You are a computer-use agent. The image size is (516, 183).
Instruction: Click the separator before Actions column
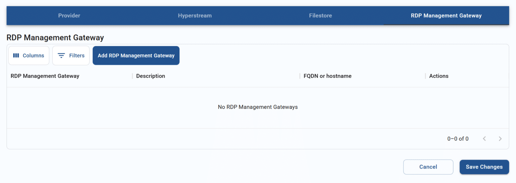[x=425, y=76]
